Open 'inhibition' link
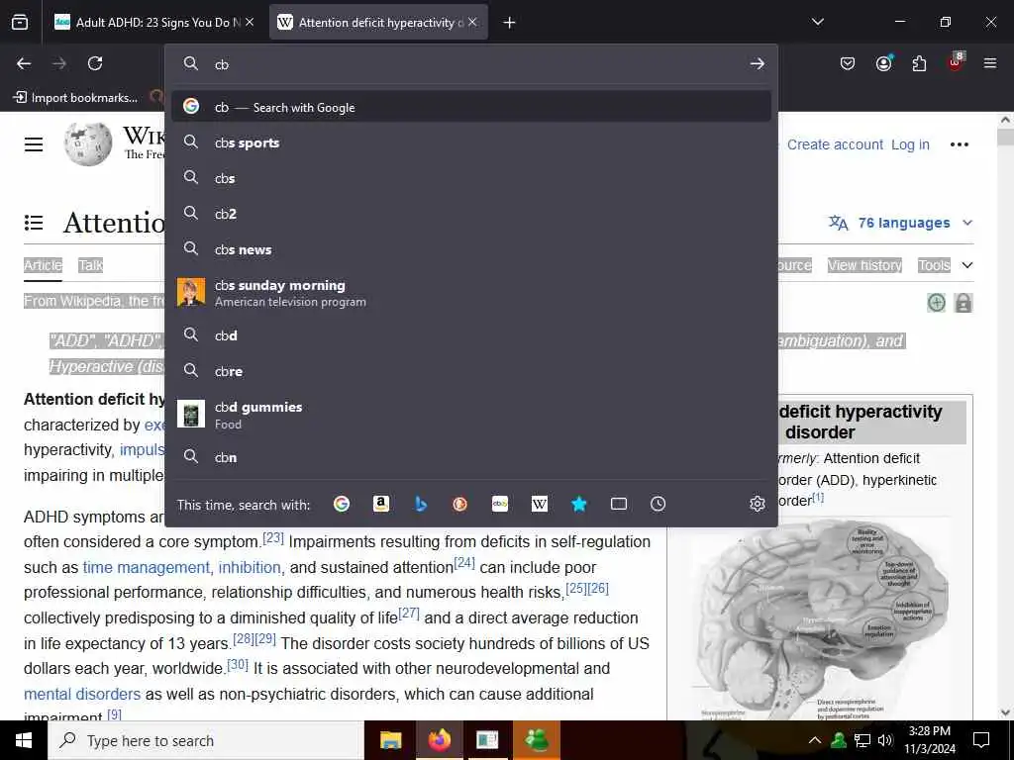Image resolution: width=1014 pixels, height=760 pixels. (x=249, y=567)
